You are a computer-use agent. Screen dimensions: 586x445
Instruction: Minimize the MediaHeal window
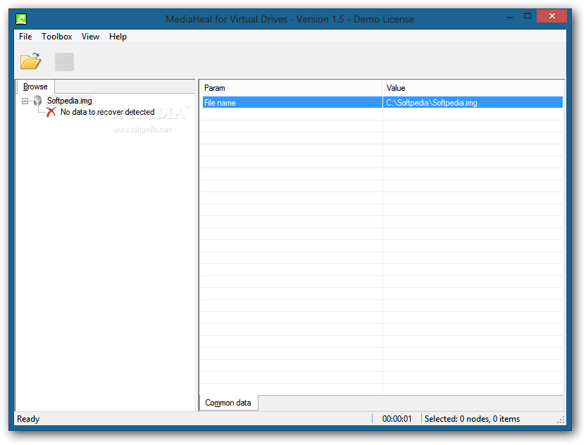click(510, 17)
